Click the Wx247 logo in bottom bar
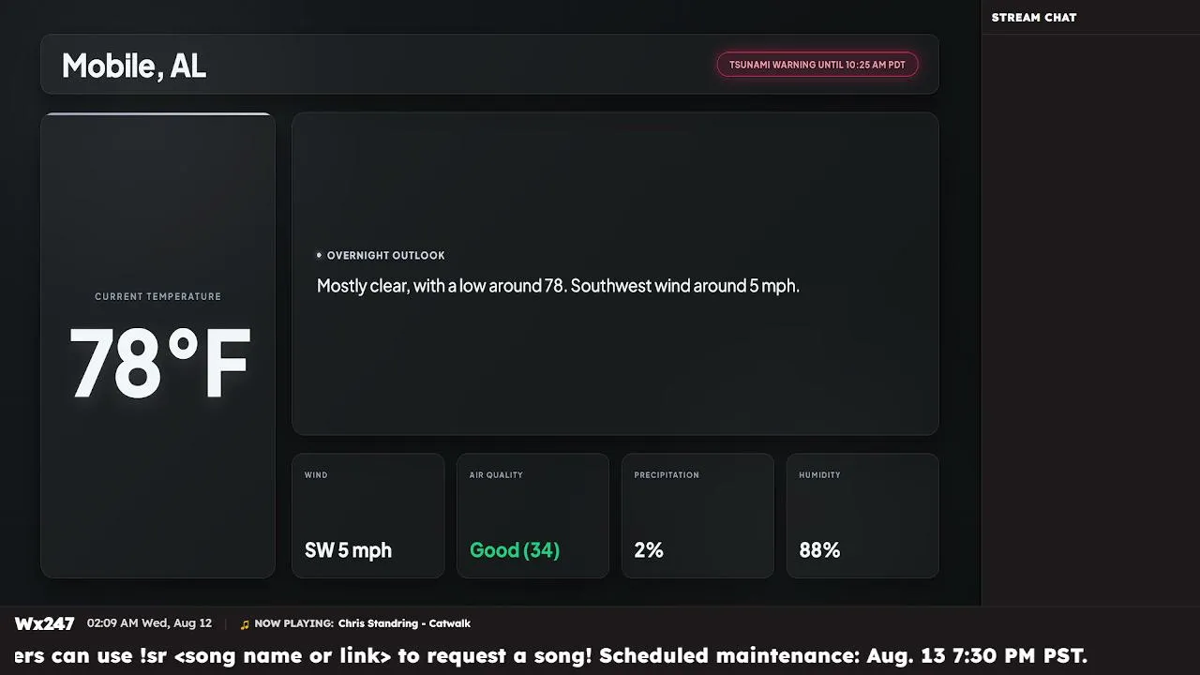 click(x=44, y=623)
